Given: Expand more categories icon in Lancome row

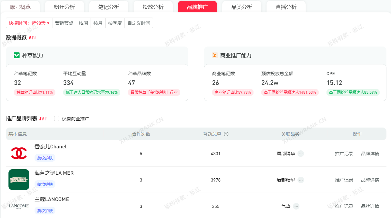Looking at the screenshot, I should [296, 206].
